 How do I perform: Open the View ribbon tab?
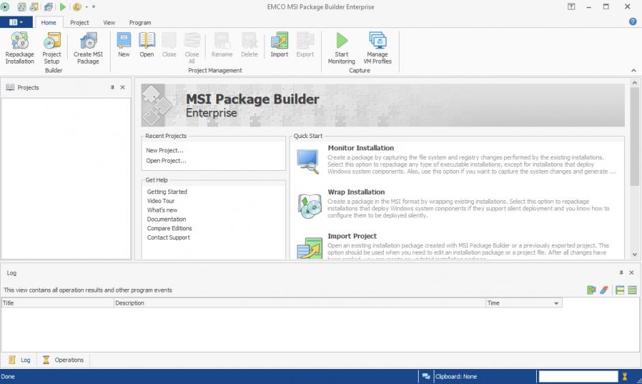click(109, 23)
